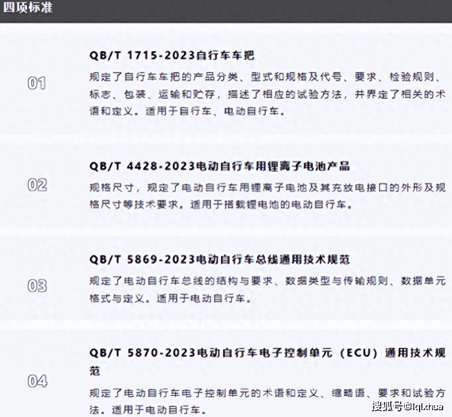Viewport: 452px width, 417px height.
Task: Click the wrapped heading character 范
Action: (95, 371)
